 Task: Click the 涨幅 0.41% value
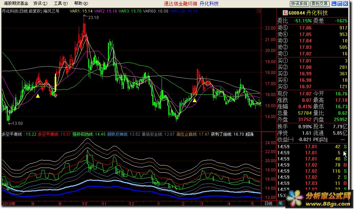point(305,107)
